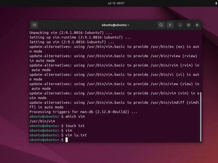Image resolution: width=218 pixels, height=163 pixels.
Task: Click the terminal scrollbar handle
Action: click(201, 117)
